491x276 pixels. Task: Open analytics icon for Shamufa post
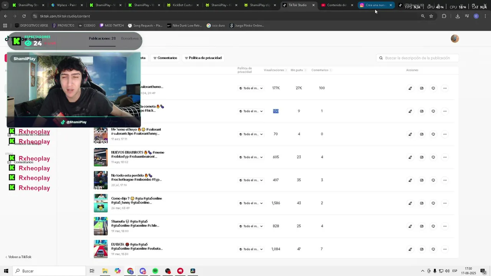point(422,226)
